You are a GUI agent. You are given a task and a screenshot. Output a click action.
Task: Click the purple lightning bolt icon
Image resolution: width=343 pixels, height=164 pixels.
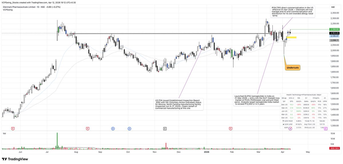point(290,129)
